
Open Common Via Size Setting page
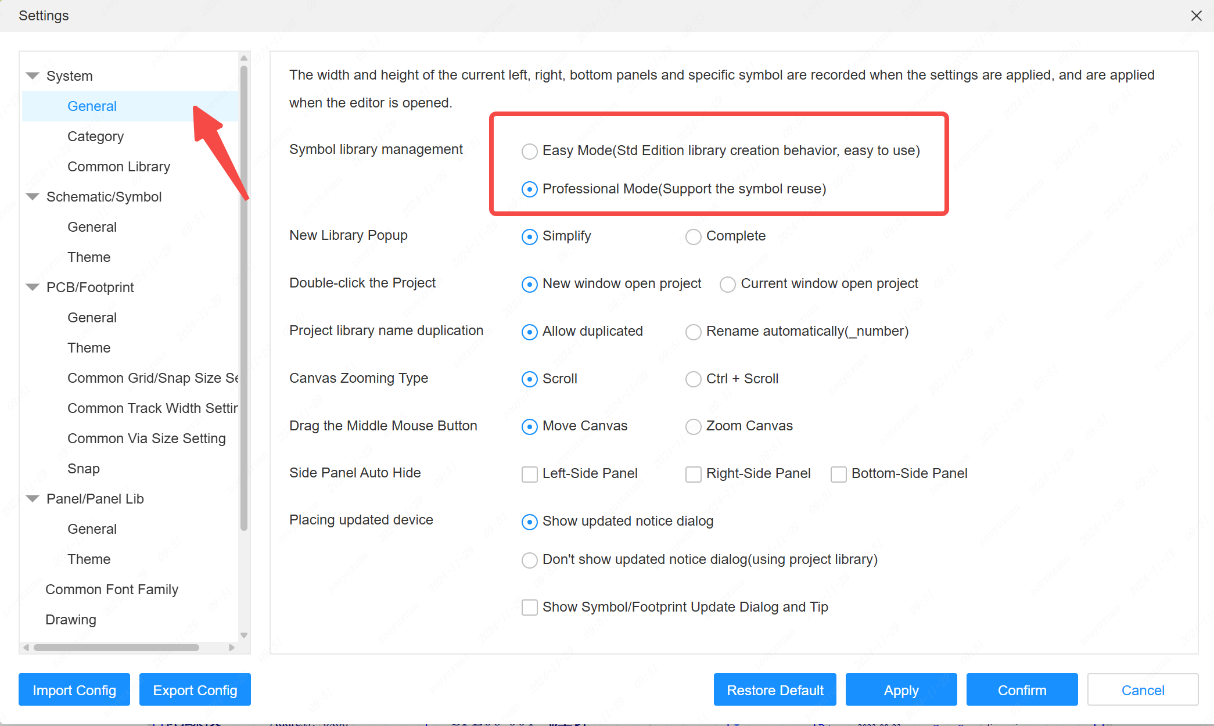click(146, 439)
